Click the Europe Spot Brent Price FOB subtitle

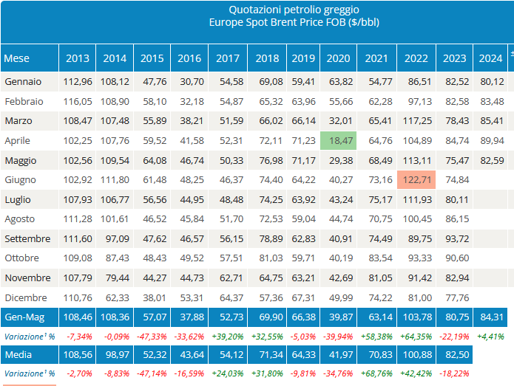coord(283,23)
